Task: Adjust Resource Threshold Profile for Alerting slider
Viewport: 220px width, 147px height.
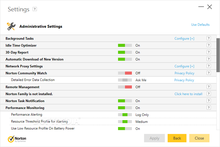Action: click(x=125, y=121)
